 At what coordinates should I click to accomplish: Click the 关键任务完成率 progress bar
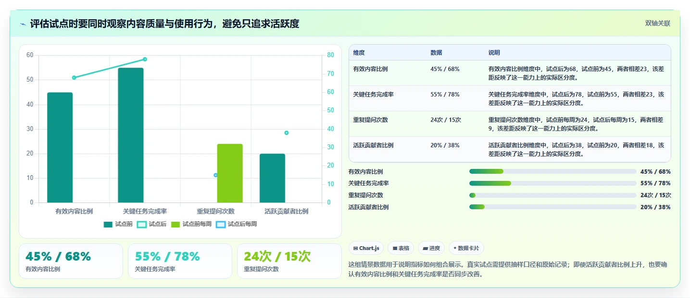click(553, 183)
